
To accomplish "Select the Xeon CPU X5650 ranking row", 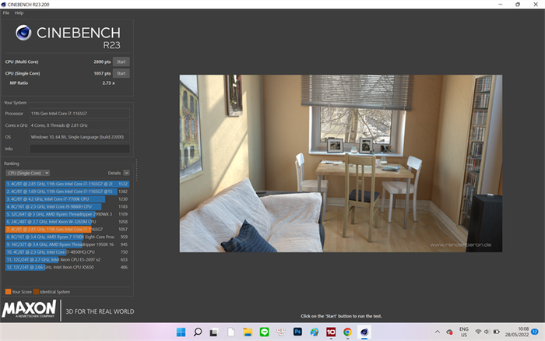I will pos(67,267).
